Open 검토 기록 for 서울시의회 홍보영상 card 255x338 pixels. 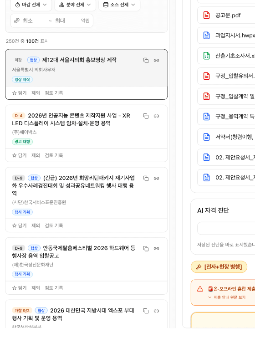point(54,93)
